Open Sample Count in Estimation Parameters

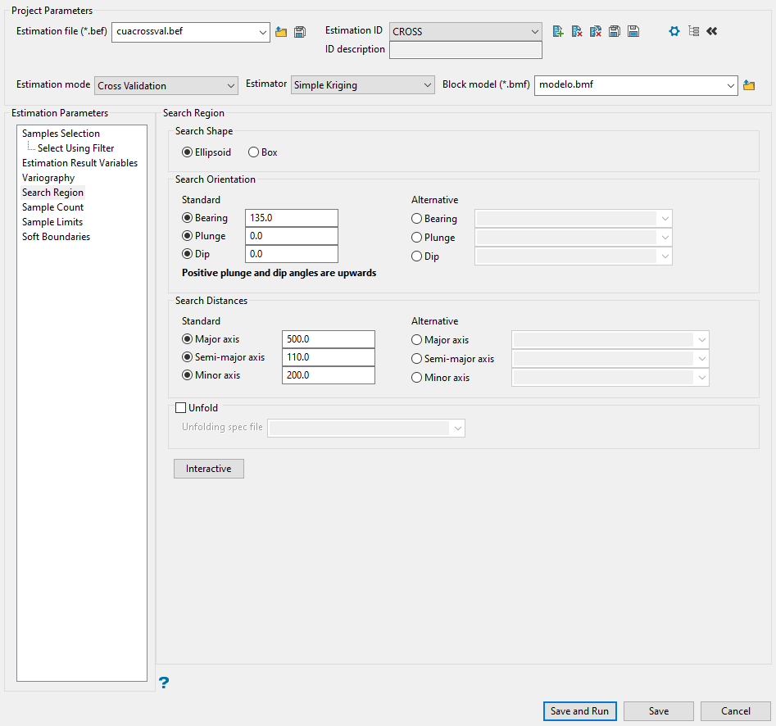[x=52, y=207]
